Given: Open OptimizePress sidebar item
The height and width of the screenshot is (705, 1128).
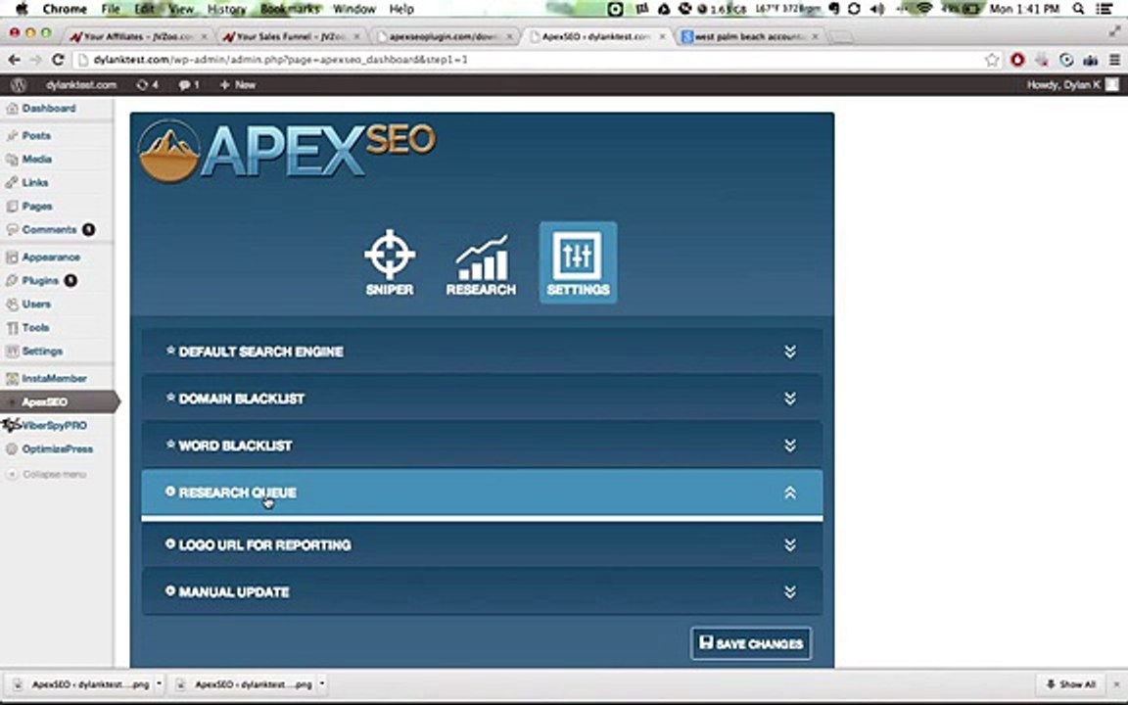Looking at the screenshot, I should coord(57,448).
